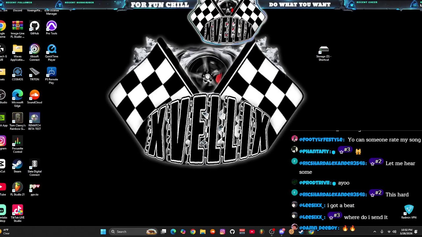Open Task View on the taskbar
422x237 pixels.
164,232
